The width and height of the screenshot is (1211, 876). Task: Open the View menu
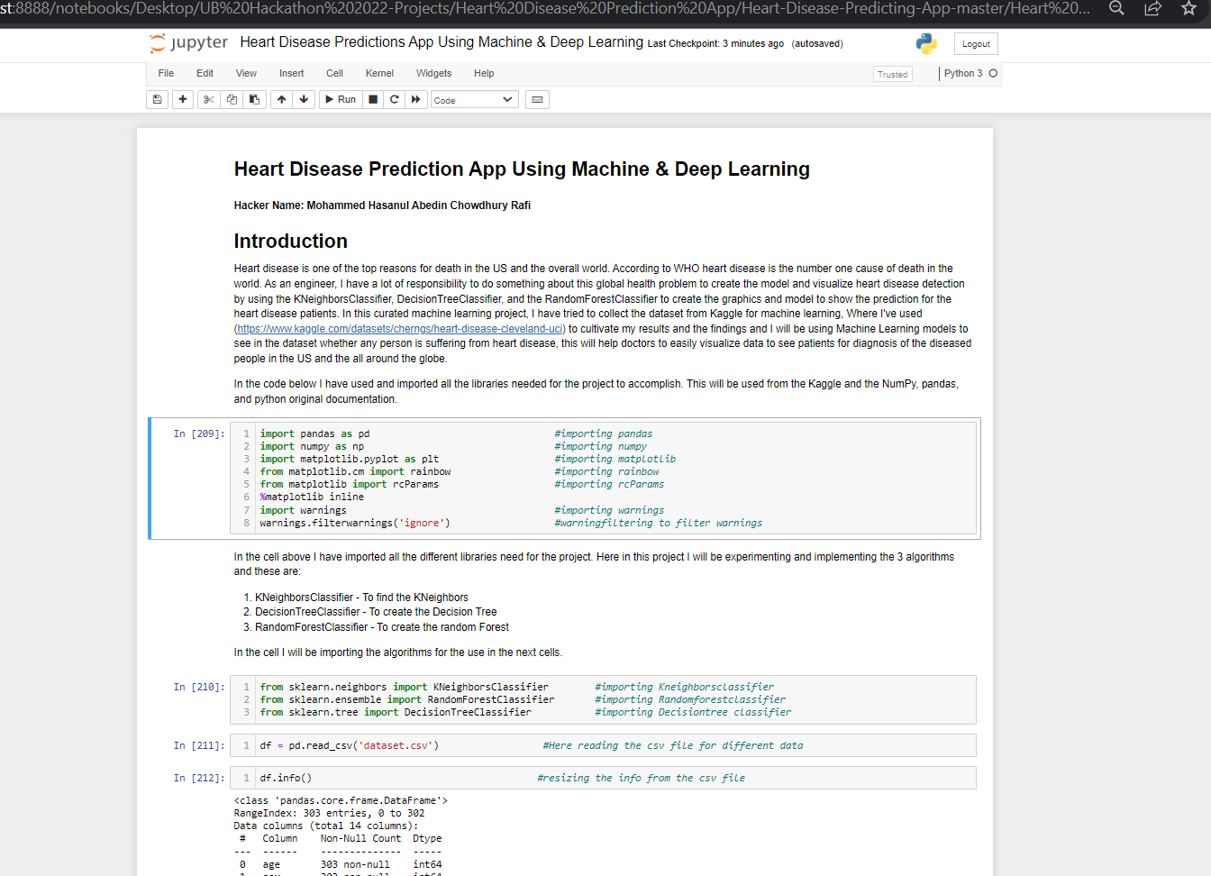(246, 73)
